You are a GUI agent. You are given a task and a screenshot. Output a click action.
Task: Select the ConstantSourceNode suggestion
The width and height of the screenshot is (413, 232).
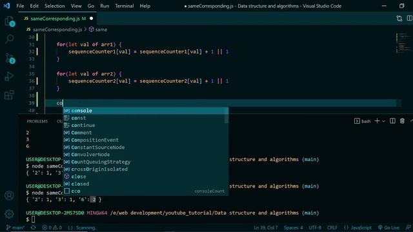145,148
